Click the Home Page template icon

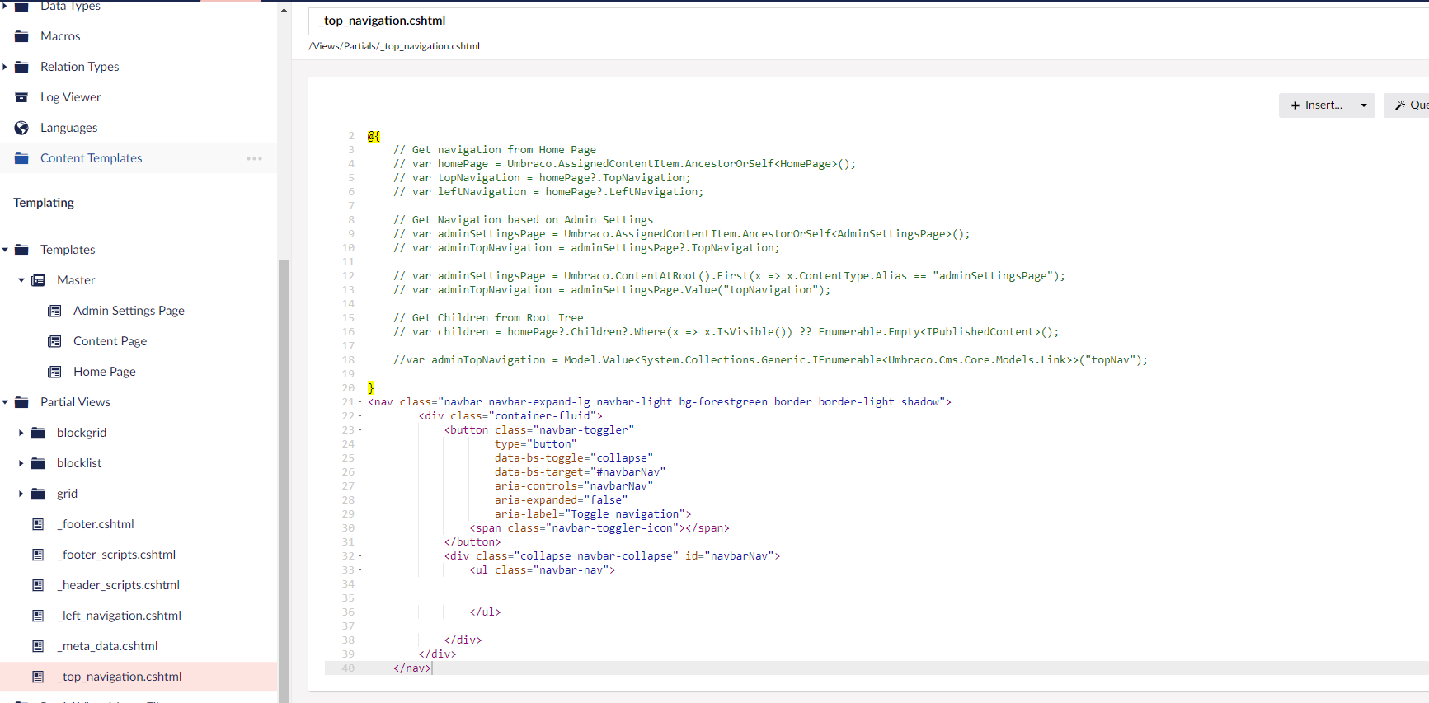pos(54,372)
